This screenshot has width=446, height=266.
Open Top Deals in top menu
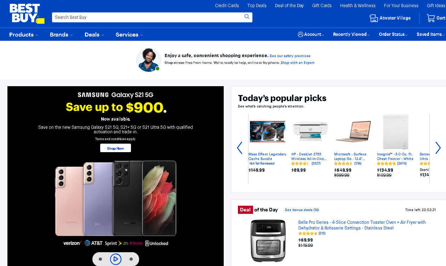click(x=257, y=5)
